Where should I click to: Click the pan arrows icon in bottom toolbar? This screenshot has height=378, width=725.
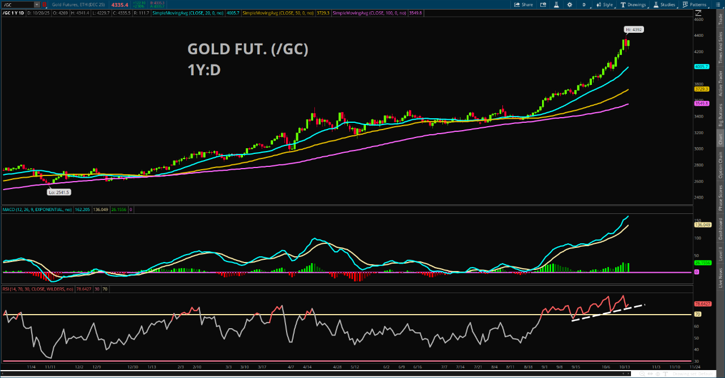tap(650, 373)
